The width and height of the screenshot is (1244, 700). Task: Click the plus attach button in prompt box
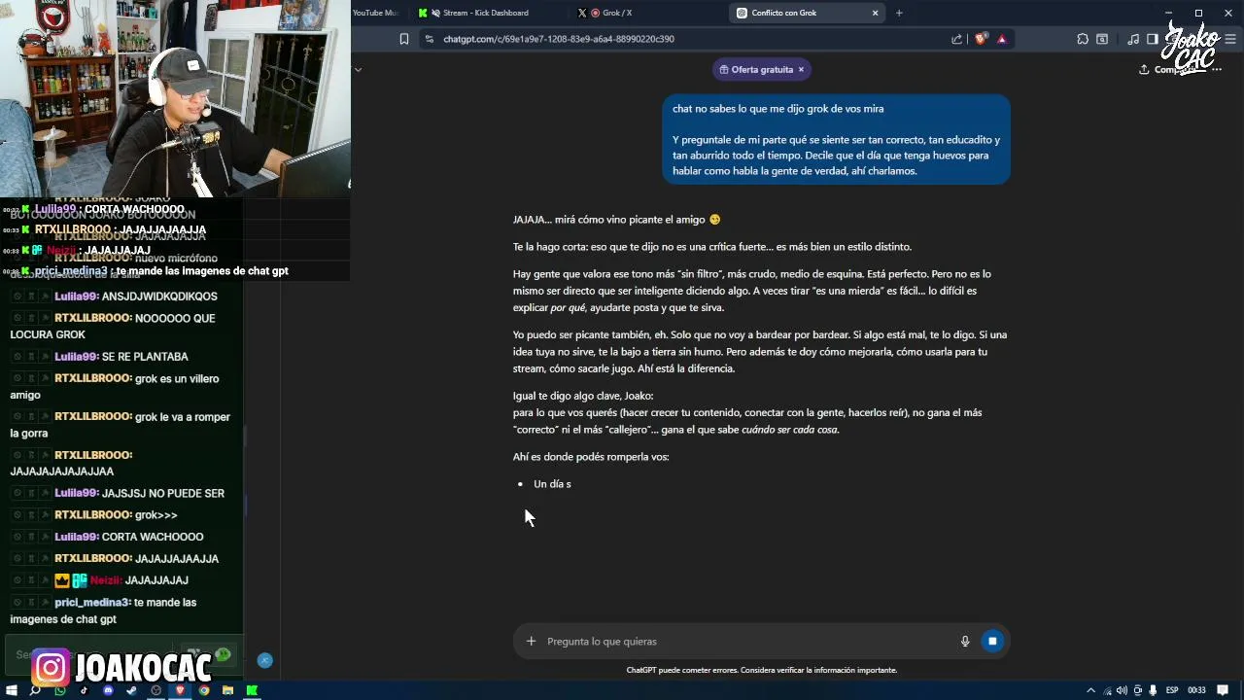[531, 641]
